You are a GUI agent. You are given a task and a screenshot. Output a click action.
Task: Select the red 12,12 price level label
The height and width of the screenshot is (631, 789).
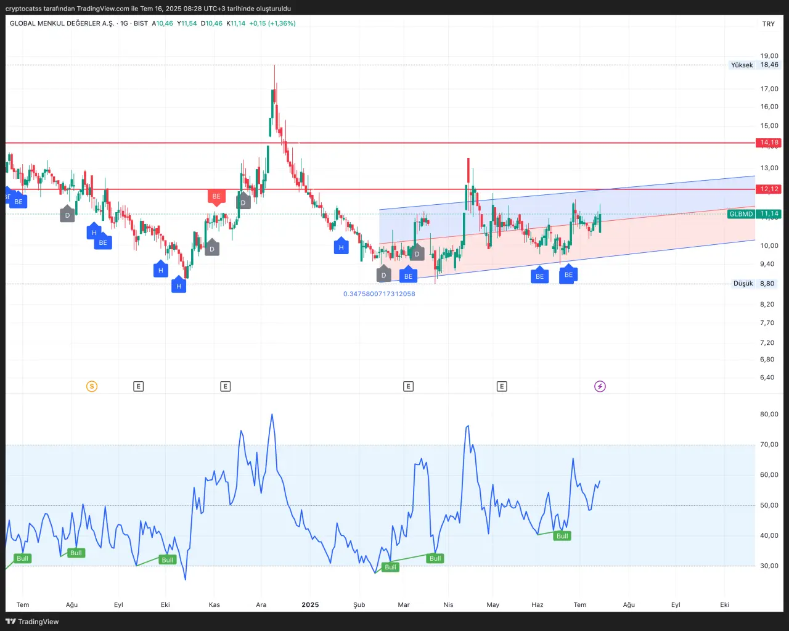coord(769,189)
